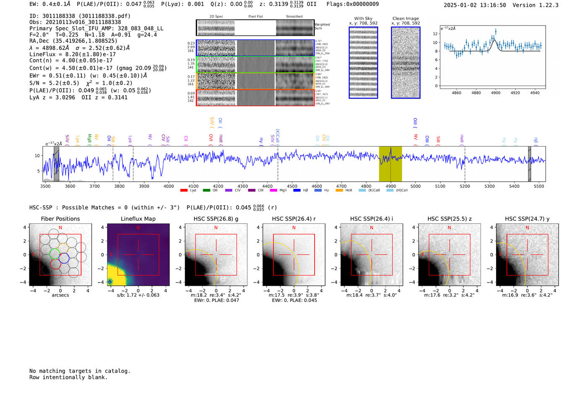This screenshot has height=400, width=588.
Task: Open the HSC SSP(24.7) y image
Action: [x=527, y=254]
